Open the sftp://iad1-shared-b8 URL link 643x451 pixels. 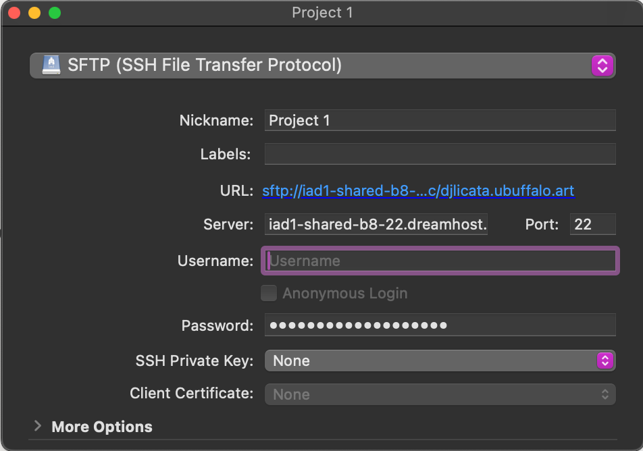coord(418,191)
